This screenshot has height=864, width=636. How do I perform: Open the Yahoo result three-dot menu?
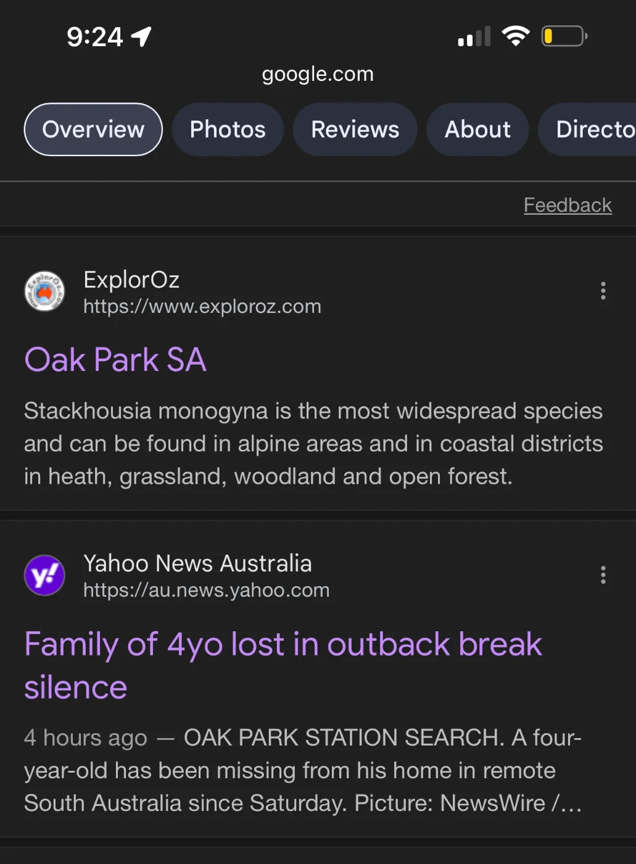point(603,575)
